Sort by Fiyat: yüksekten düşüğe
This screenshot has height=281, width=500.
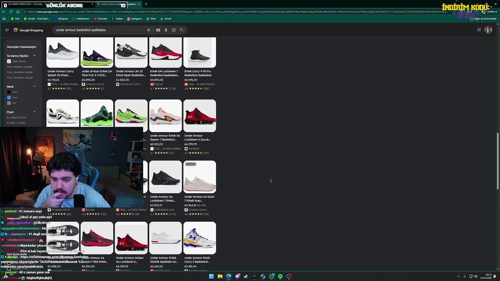[20, 72]
